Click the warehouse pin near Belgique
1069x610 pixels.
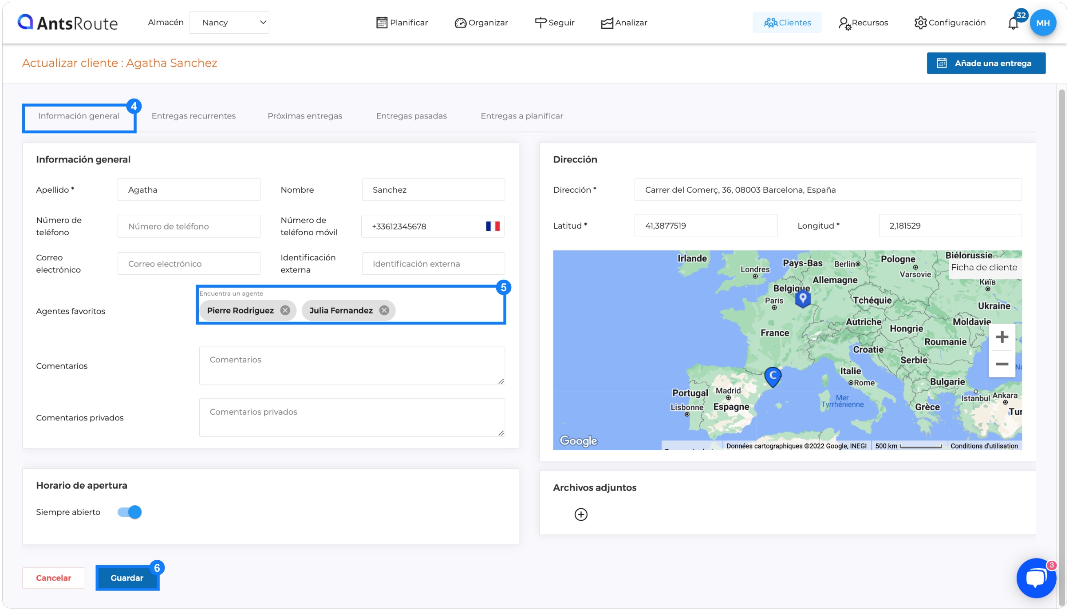click(x=802, y=299)
